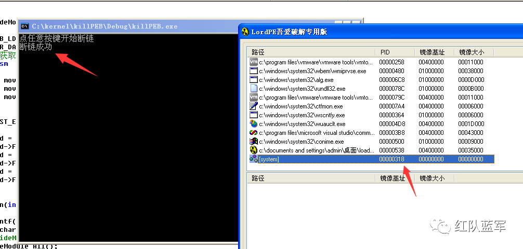Select the wuauclt.exe process path

302,124
